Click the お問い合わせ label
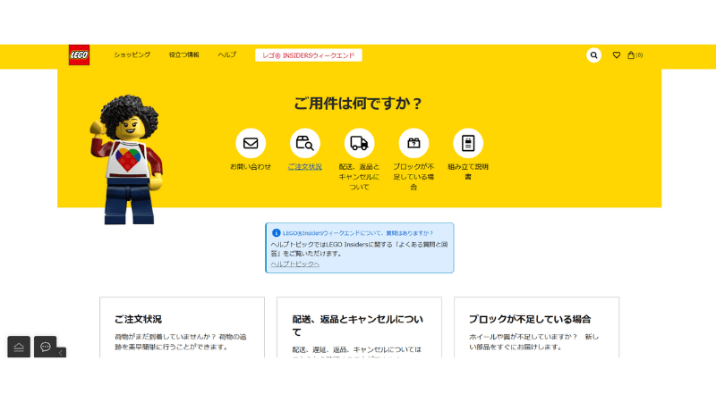 coord(251,167)
